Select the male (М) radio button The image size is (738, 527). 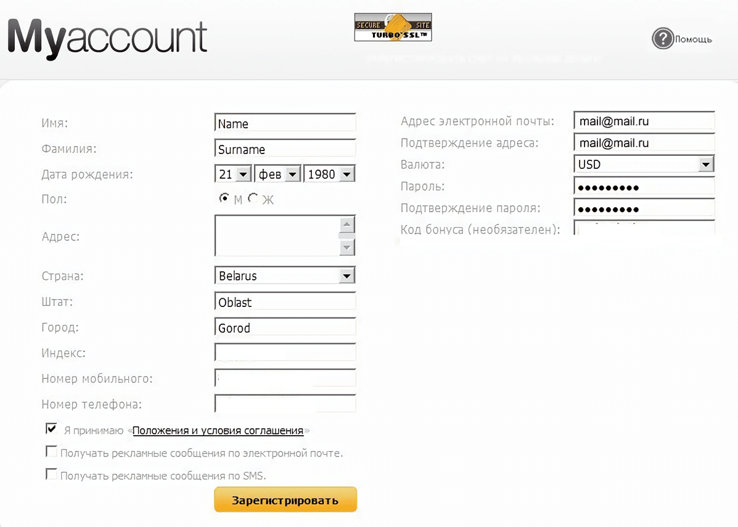224,198
